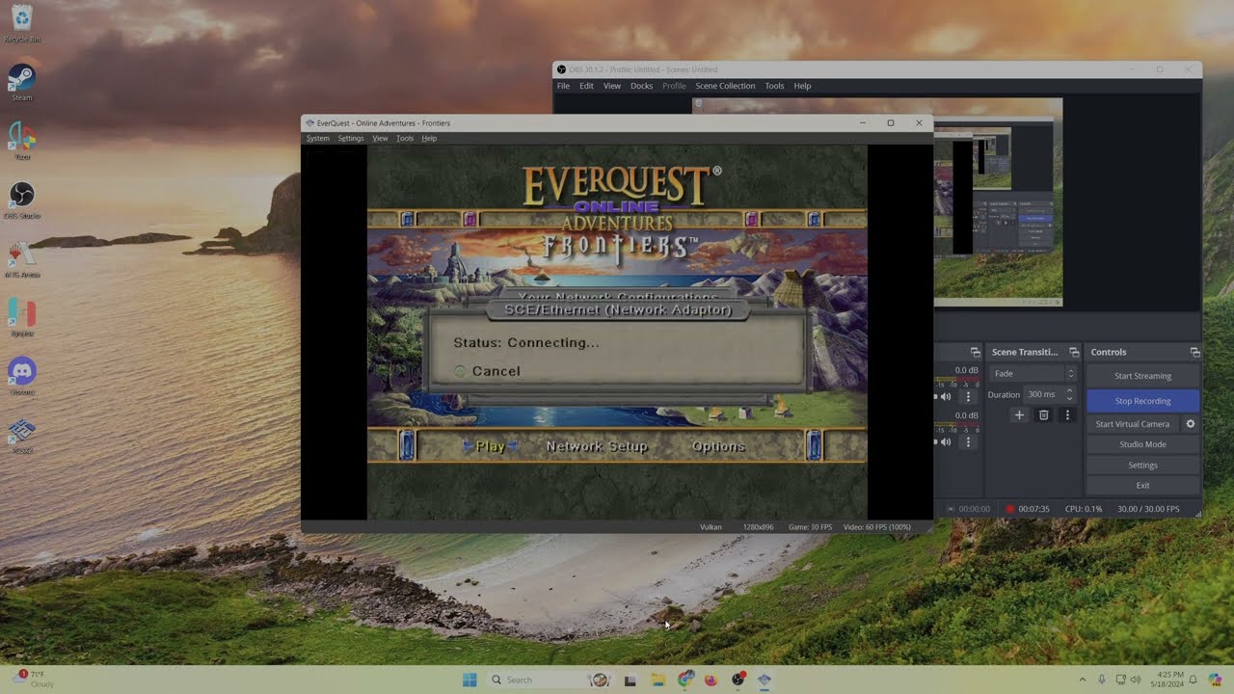The width and height of the screenshot is (1234, 694).
Task: Click Start Virtual Camera in OBS
Action: [x=1133, y=424]
